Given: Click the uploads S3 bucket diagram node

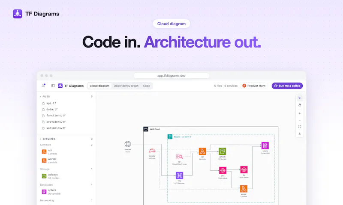Looking at the screenshot, I should [222, 152].
